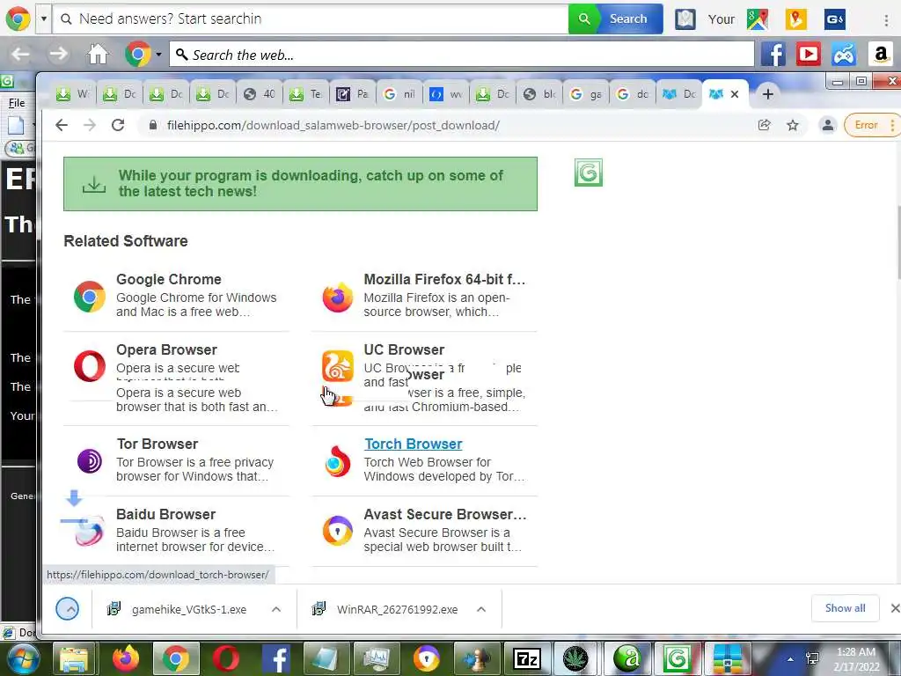Open the dropdown arrow beside top Chrome logo
Screen dimensions: 901x676
pos(44,18)
